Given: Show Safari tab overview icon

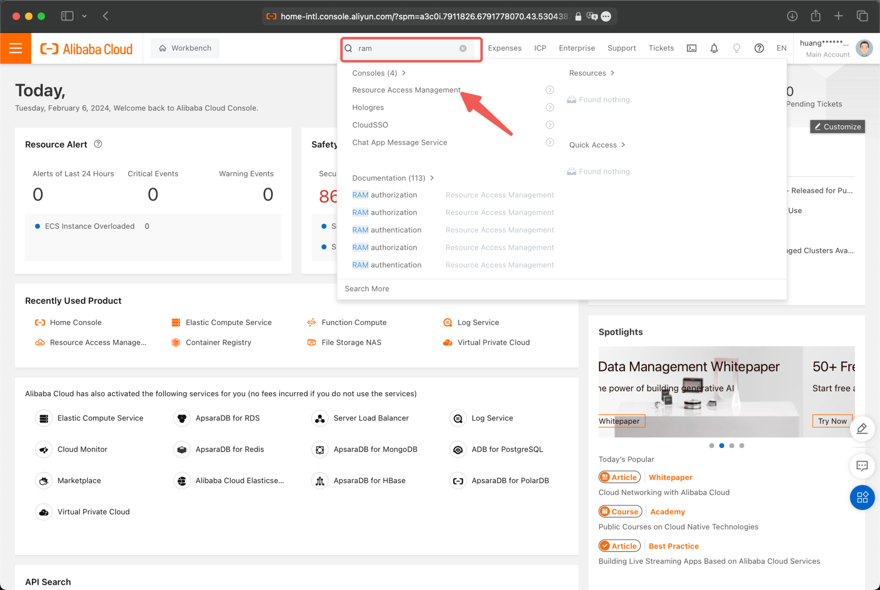Looking at the screenshot, I should coord(862,16).
